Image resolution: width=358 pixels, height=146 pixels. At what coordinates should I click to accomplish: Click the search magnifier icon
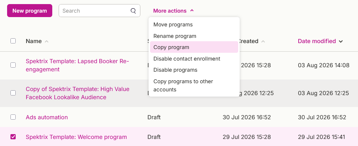pos(133,11)
